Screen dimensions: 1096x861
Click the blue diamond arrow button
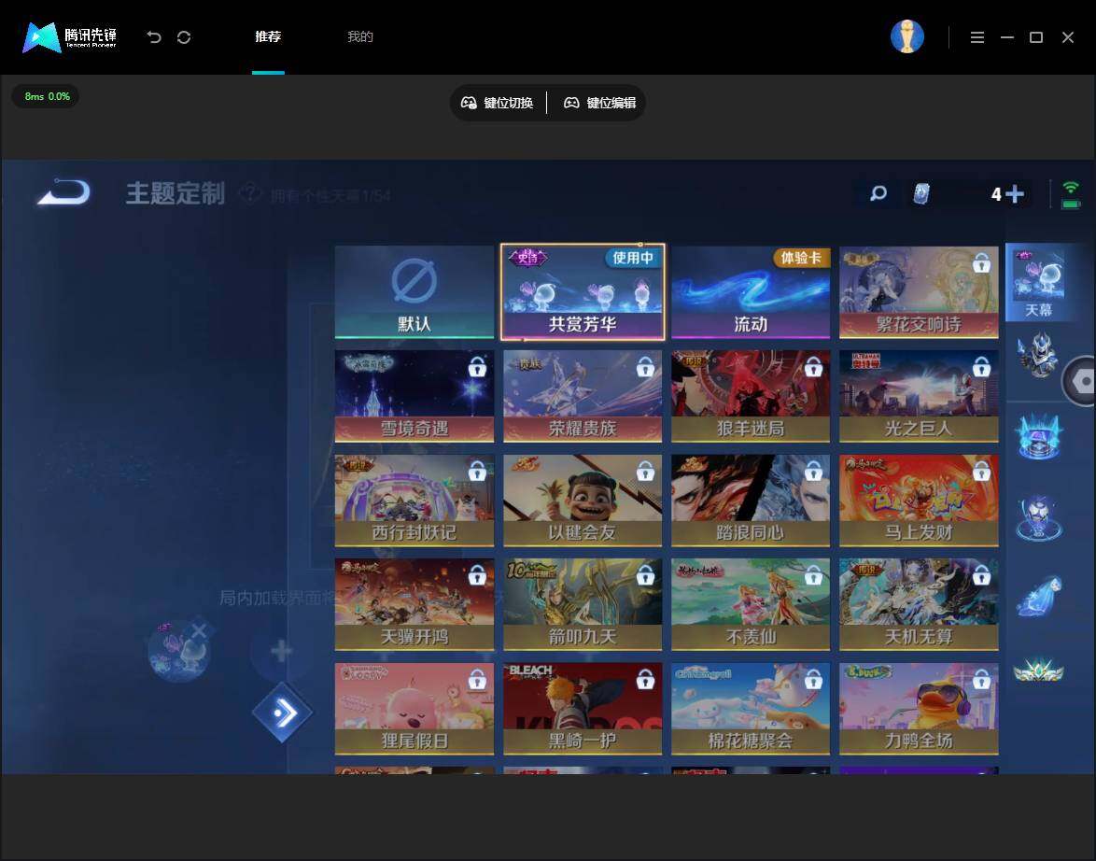point(282,713)
